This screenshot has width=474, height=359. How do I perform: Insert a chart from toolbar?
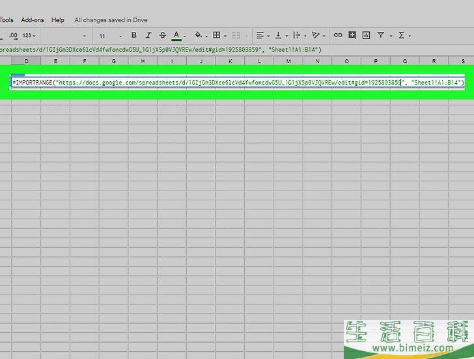point(366,35)
